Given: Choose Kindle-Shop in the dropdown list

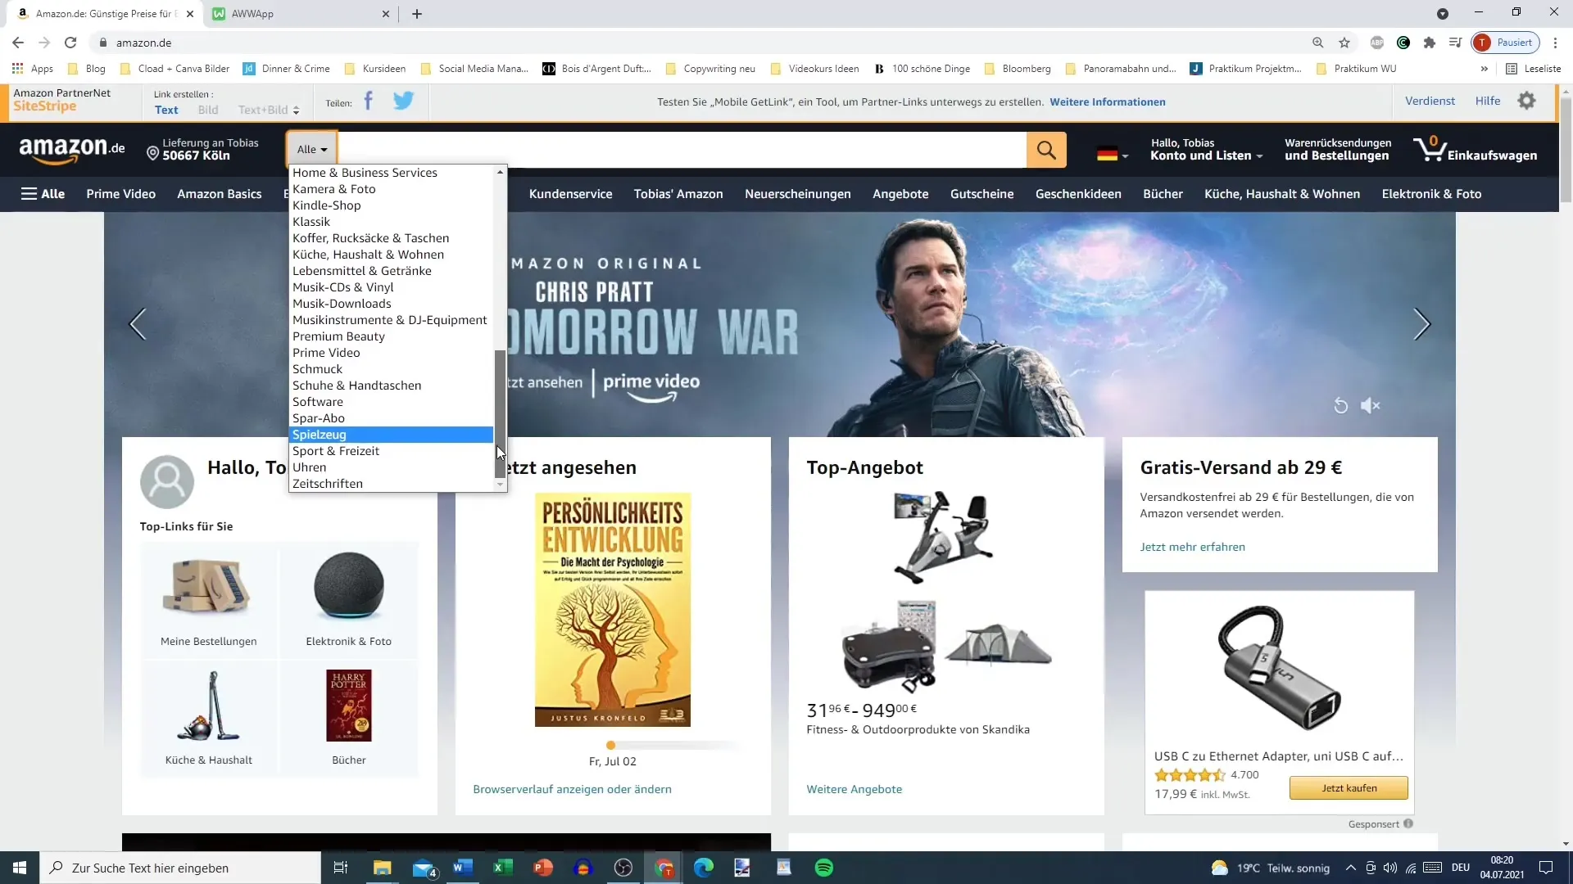Looking at the screenshot, I should (x=392, y=205).
